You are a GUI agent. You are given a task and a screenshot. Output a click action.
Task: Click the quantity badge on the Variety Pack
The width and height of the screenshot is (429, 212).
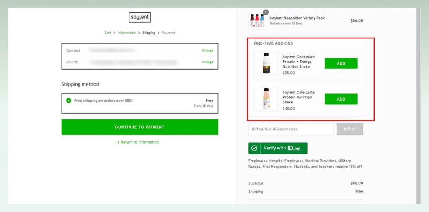[x=265, y=12]
